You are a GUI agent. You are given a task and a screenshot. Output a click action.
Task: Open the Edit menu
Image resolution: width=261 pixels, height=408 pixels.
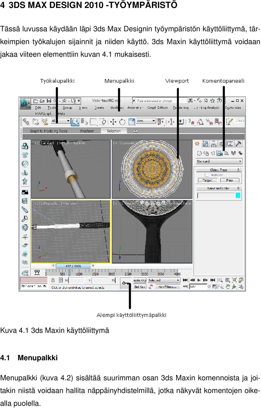(x=38, y=108)
